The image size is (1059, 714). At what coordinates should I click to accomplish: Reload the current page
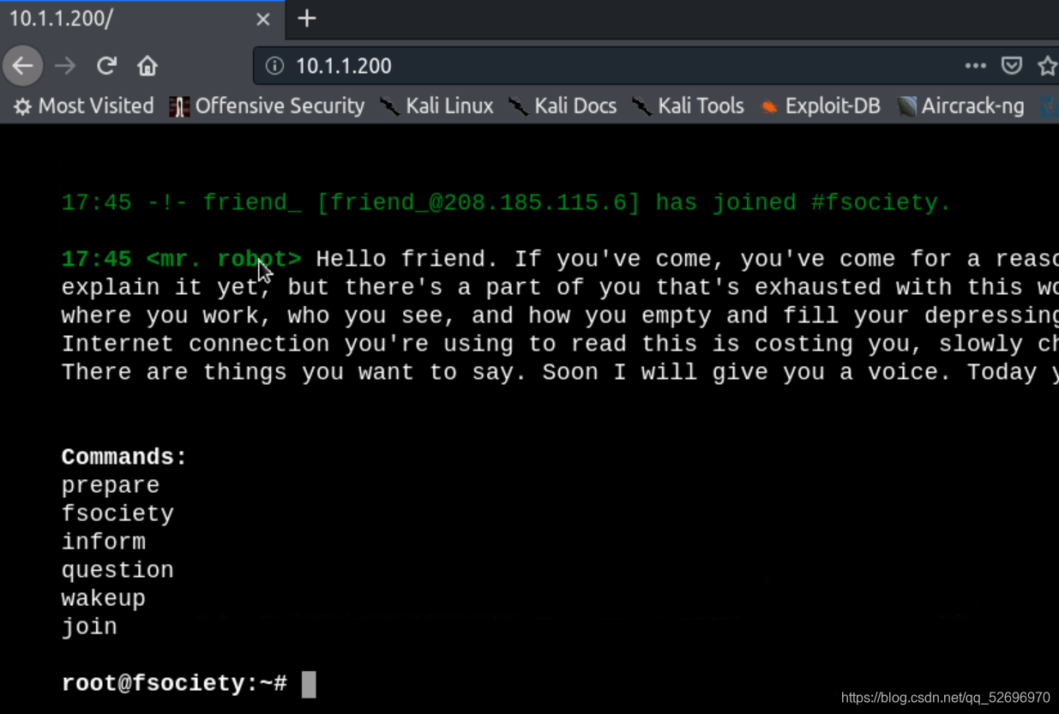pyautogui.click(x=106, y=65)
